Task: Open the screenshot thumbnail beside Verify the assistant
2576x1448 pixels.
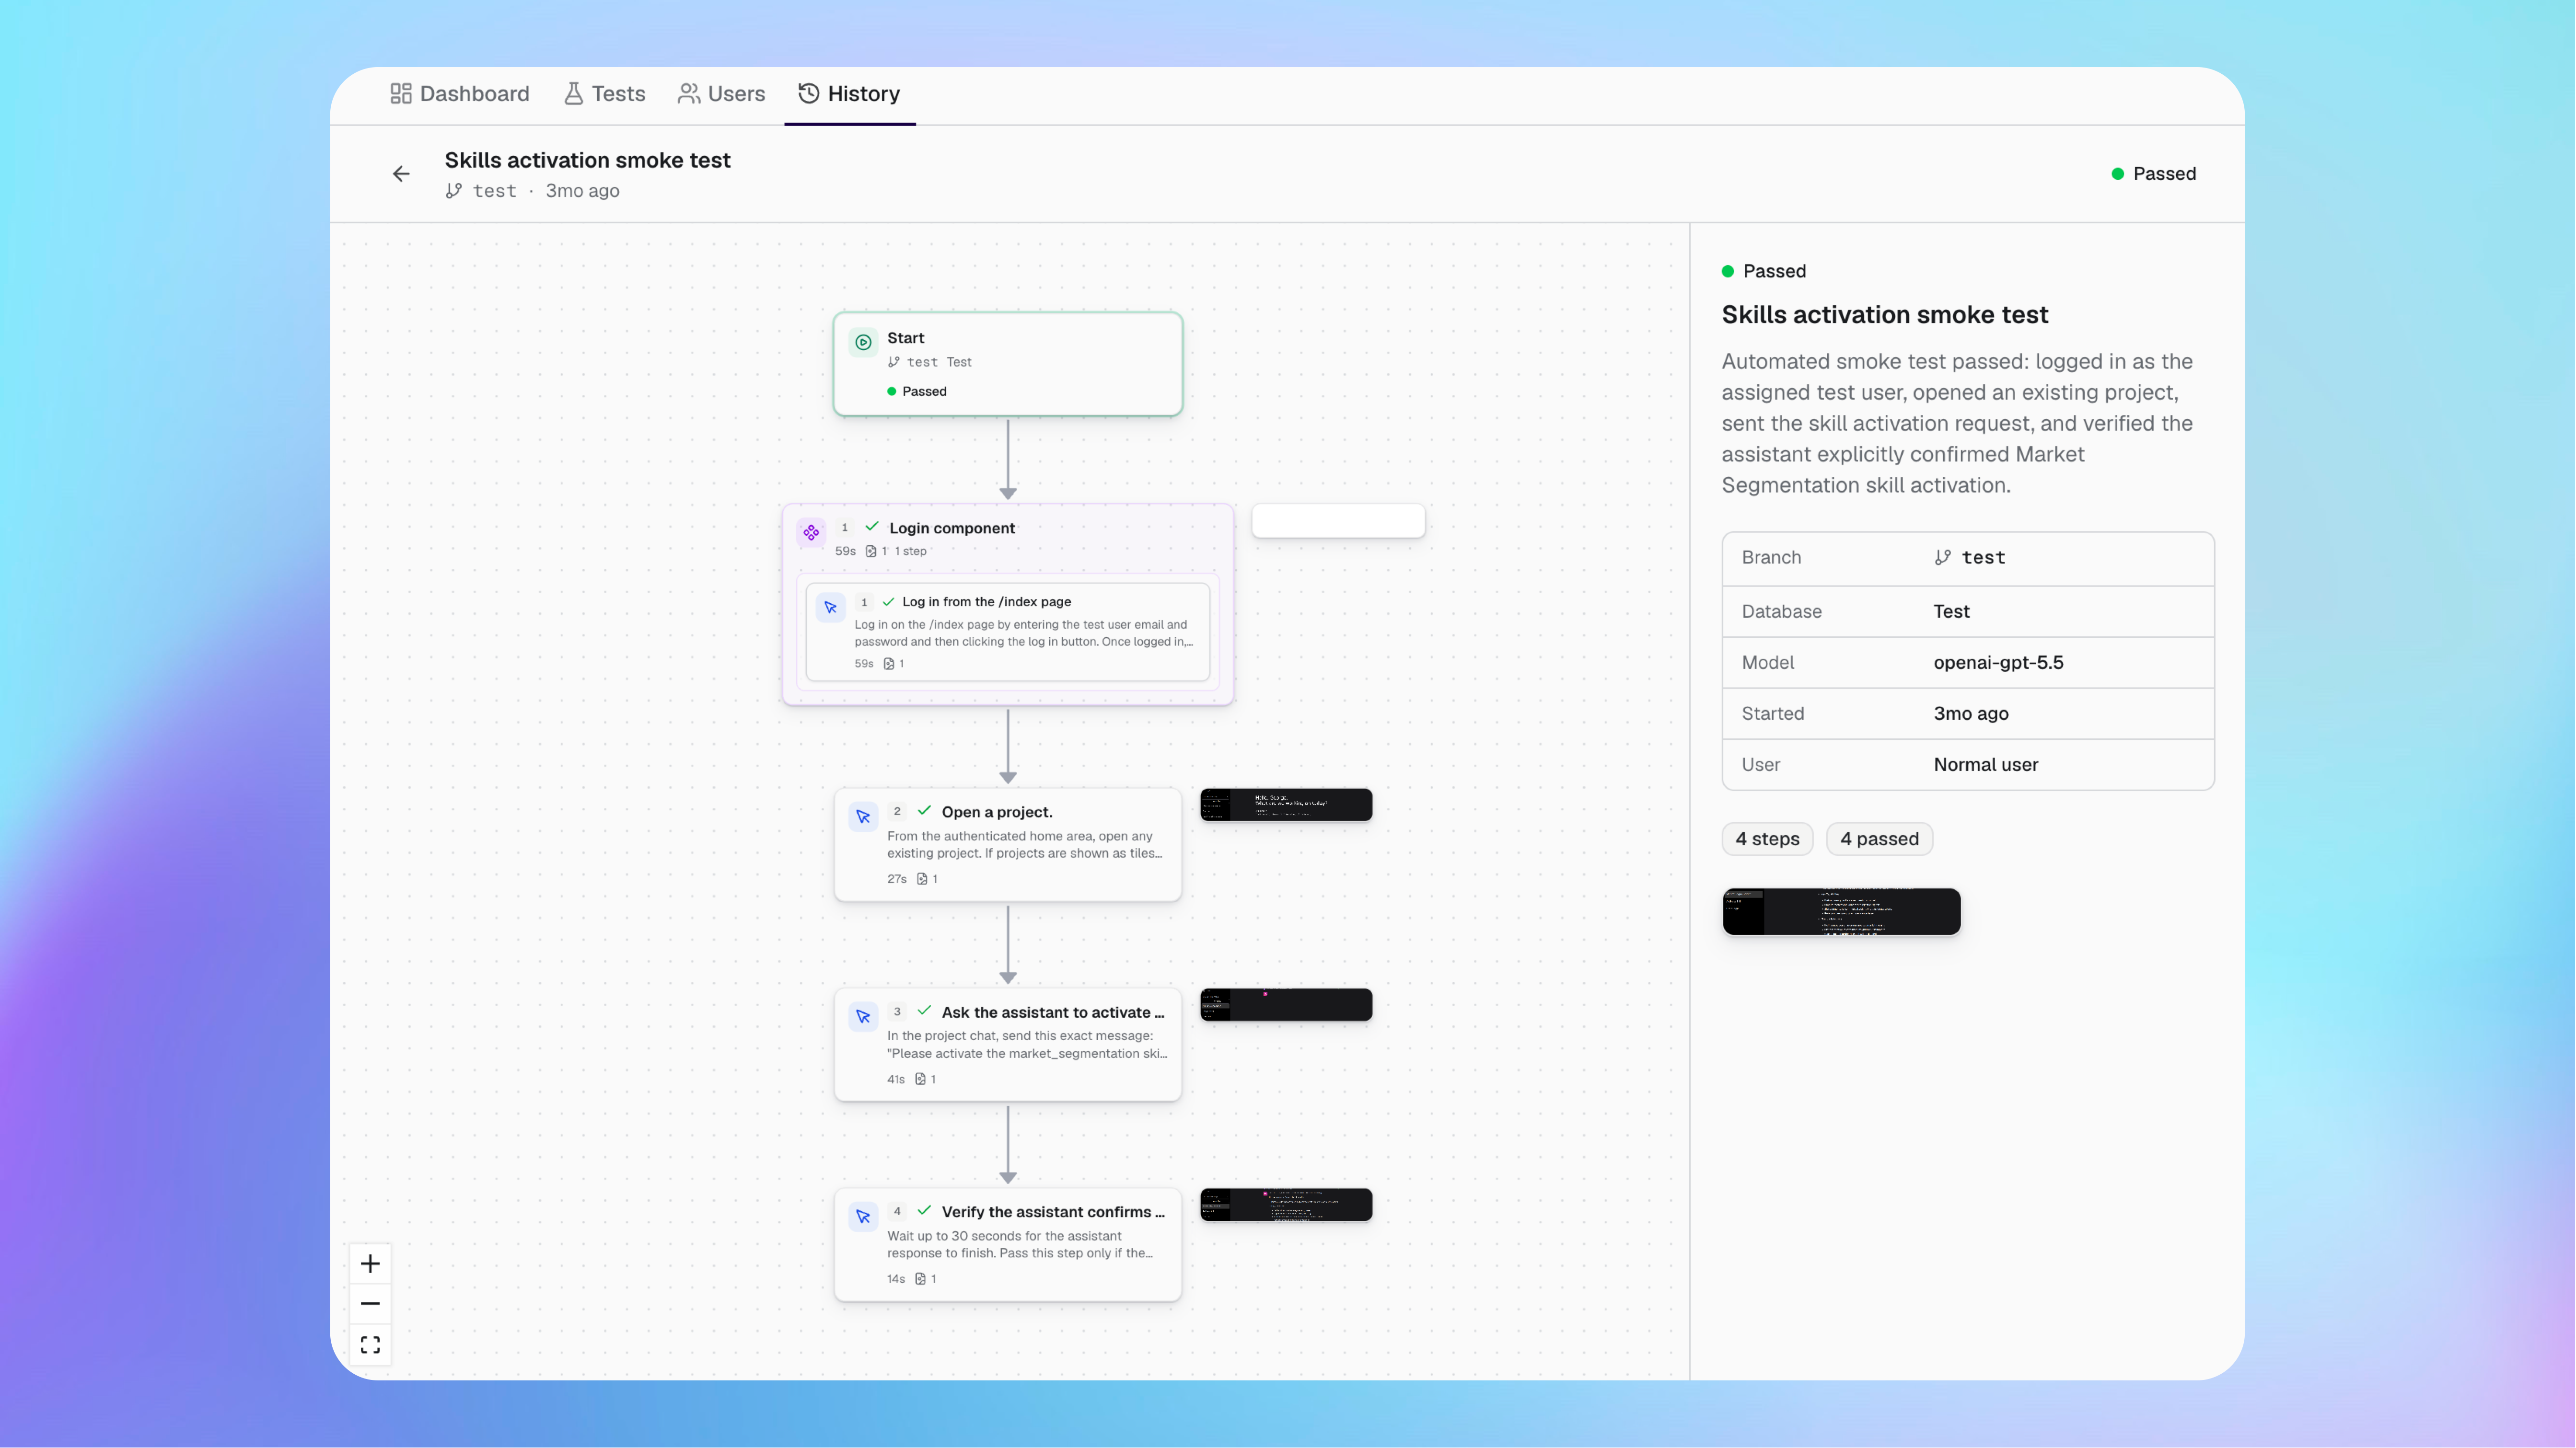Action: click(1286, 1205)
